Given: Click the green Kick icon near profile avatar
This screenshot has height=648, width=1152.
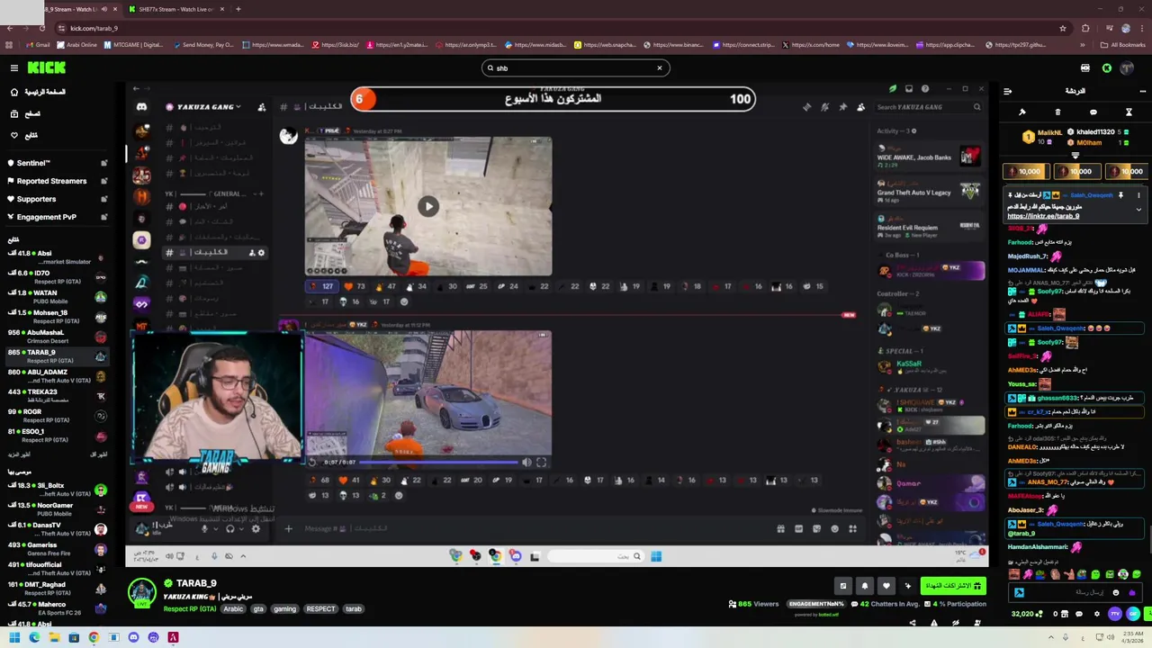Looking at the screenshot, I should tap(1106, 67).
